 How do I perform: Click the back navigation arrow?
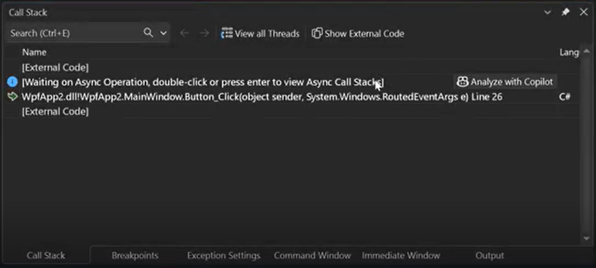(185, 33)
